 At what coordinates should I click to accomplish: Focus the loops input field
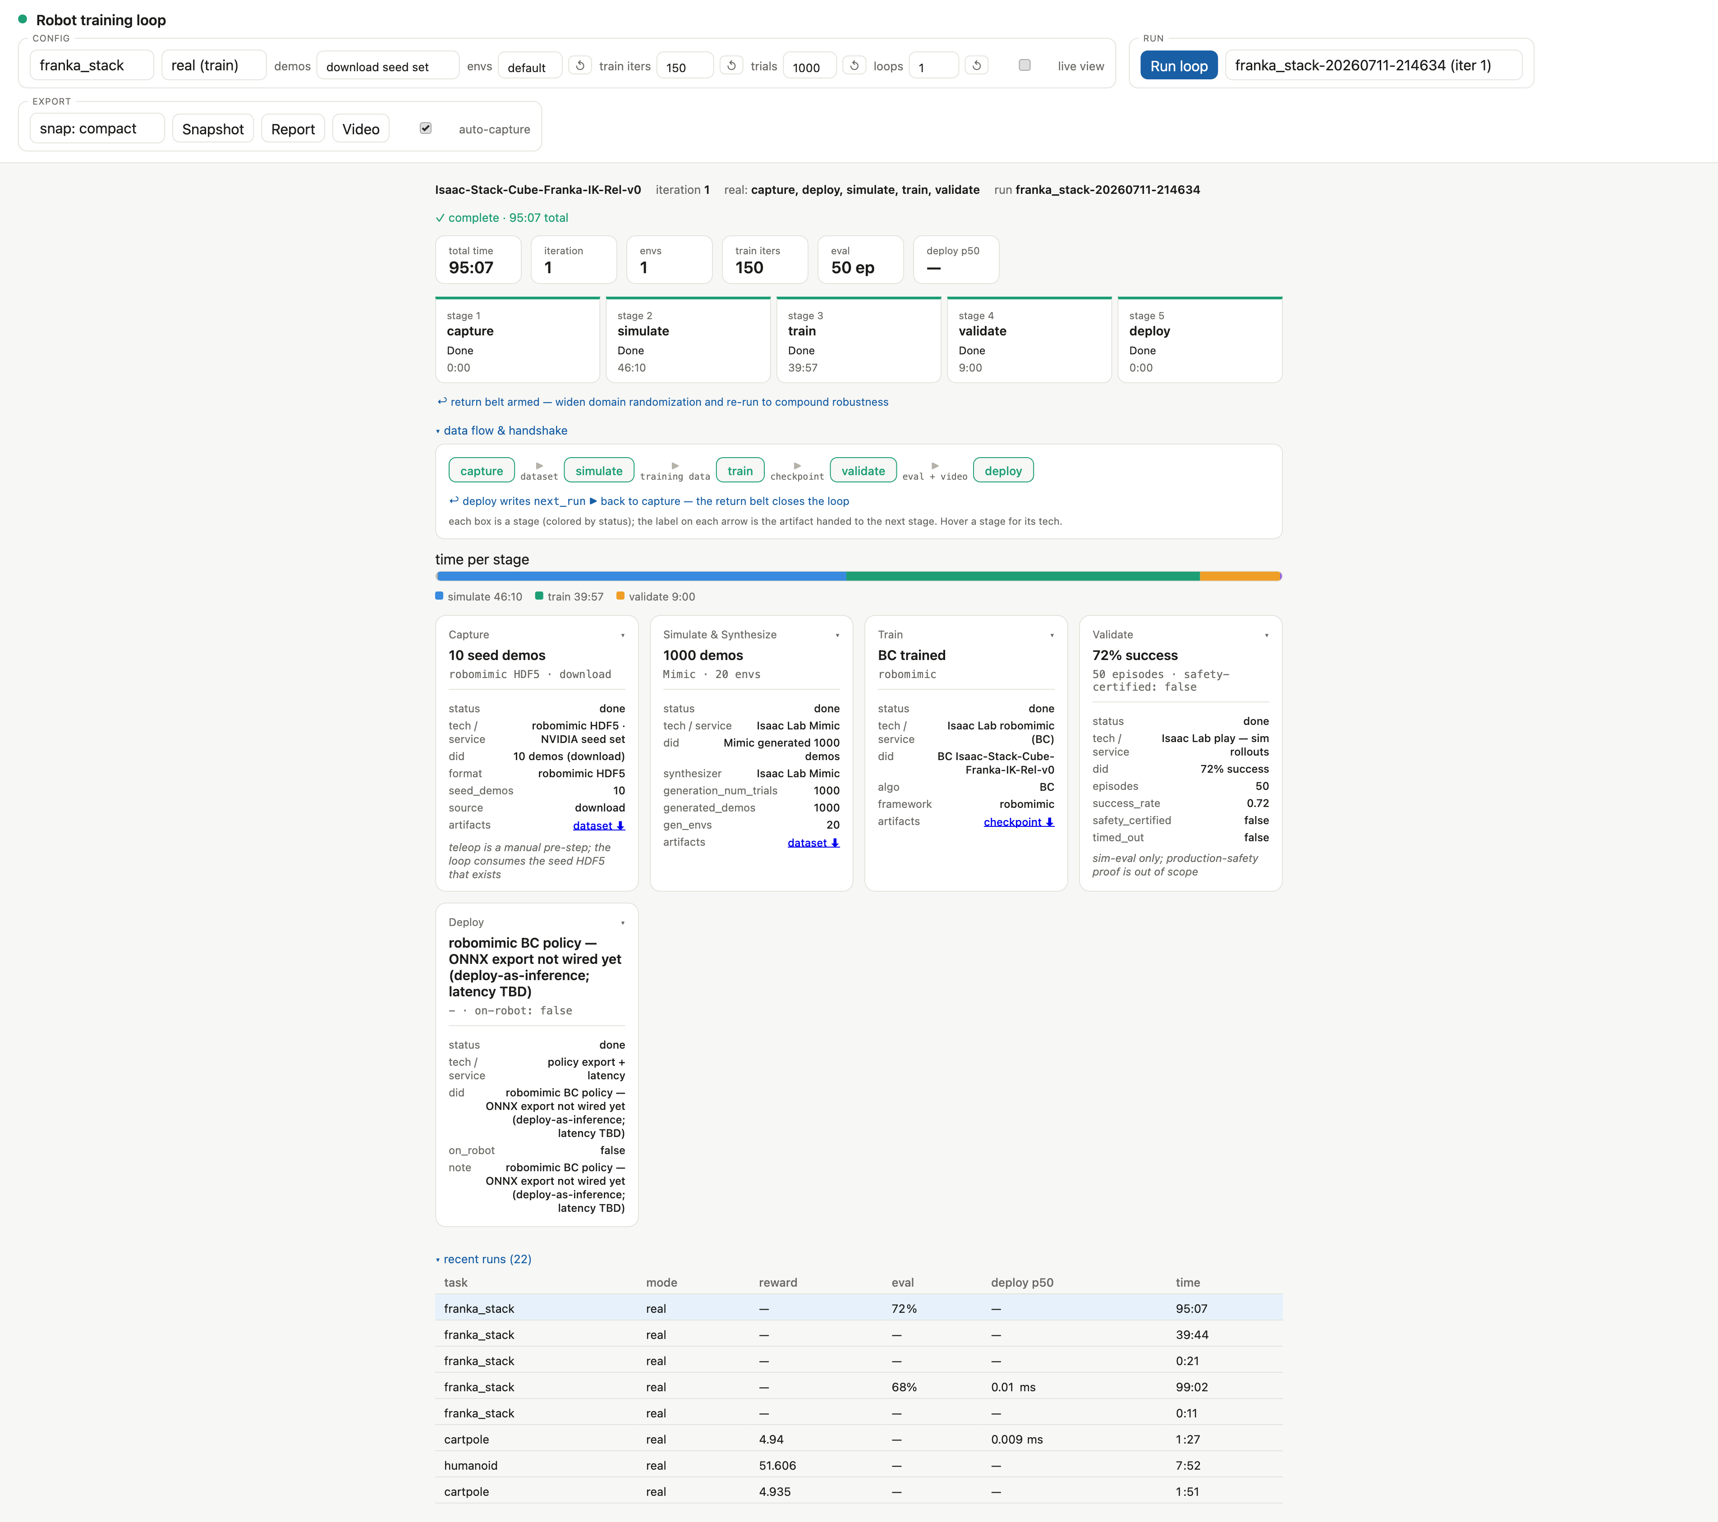click(934, 66)
